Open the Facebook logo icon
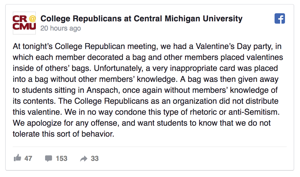 coord(280,18)
